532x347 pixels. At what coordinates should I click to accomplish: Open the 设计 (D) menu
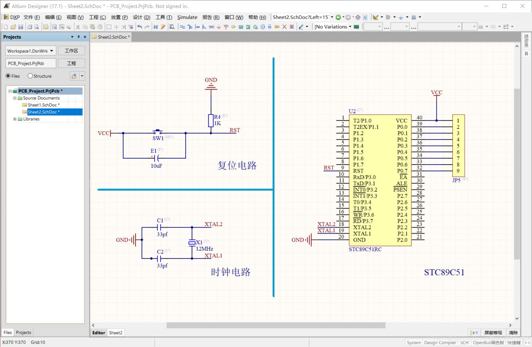coord(142,17)
